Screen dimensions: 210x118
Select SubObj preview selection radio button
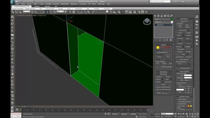(161, 64)
